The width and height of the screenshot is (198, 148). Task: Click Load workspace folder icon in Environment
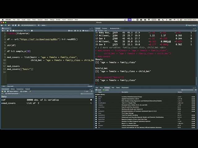click(x=2, y=91)
